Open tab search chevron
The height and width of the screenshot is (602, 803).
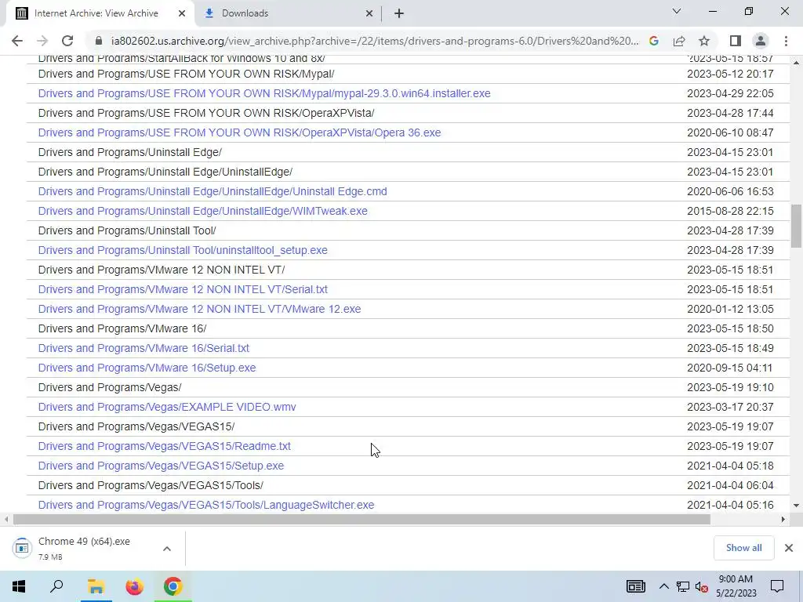(677, 11)
